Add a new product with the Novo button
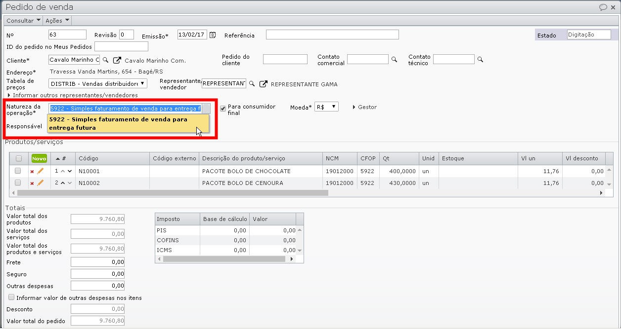Screen dimensions: 621x329 click(39, 158)
